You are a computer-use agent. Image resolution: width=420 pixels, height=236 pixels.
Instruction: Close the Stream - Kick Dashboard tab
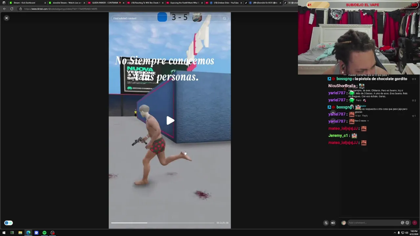[x=45, y=3]
